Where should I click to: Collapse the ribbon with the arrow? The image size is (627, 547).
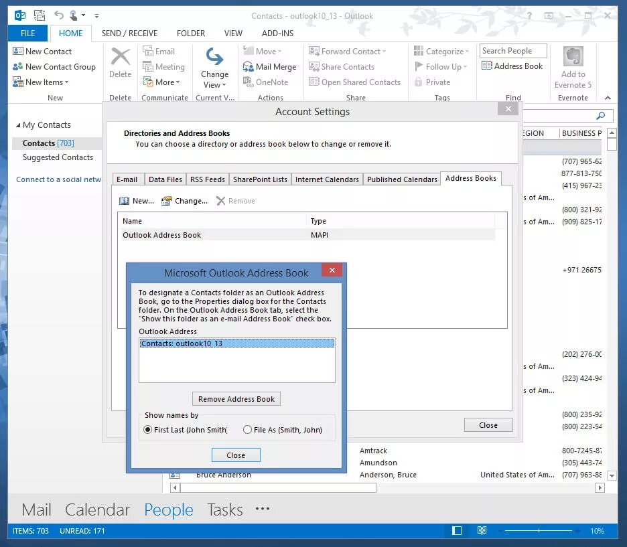(608, 98)
